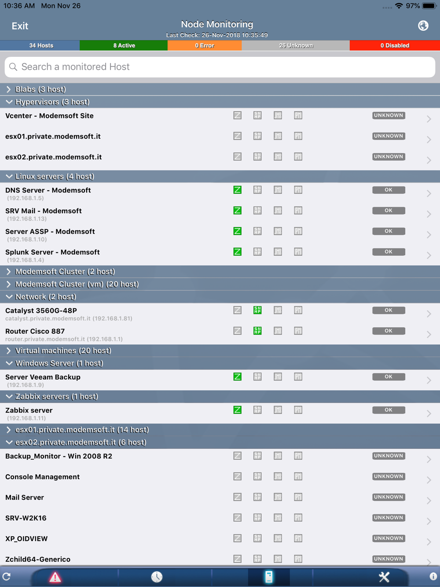Click the Zabbix agent icon for Server ASSP
440x587 pixels.
point(237,231)
